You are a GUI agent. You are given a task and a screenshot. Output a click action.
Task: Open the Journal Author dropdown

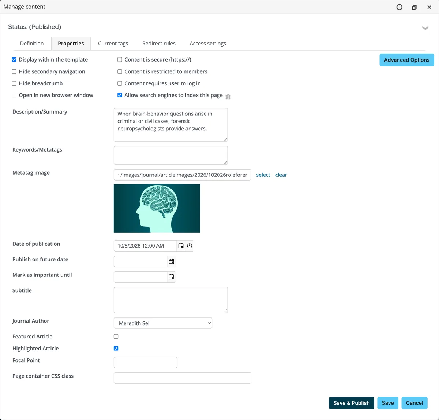pos(163,323)
